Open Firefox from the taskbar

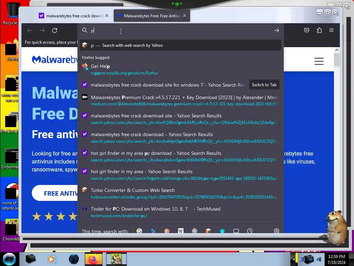93,259
